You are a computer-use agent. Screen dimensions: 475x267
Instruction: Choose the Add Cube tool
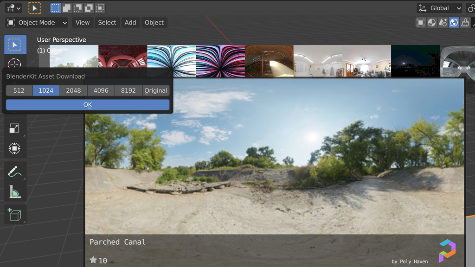[14, 215]
